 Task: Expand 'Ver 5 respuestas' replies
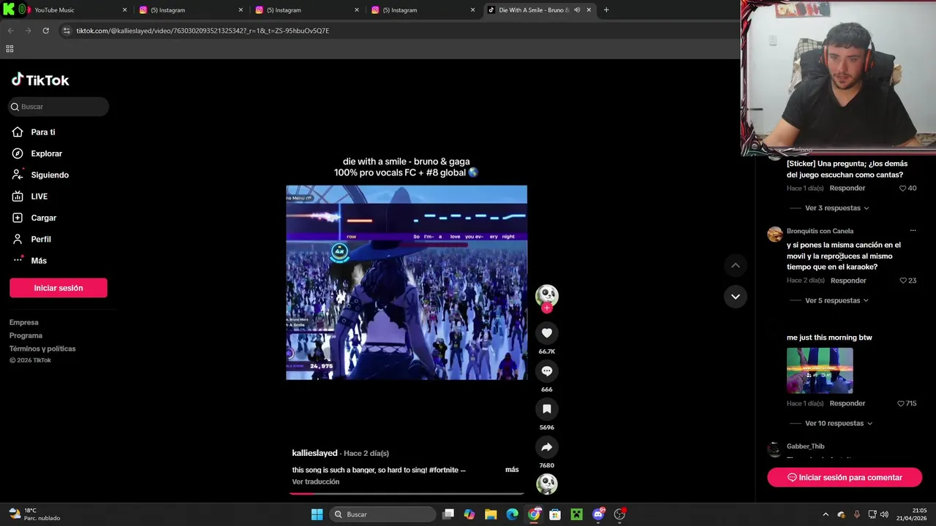pyautogui.click(x=837, y=300)
